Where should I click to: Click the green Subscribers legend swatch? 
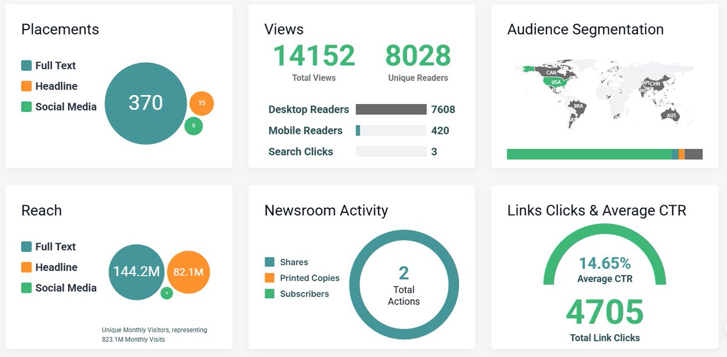270,293
